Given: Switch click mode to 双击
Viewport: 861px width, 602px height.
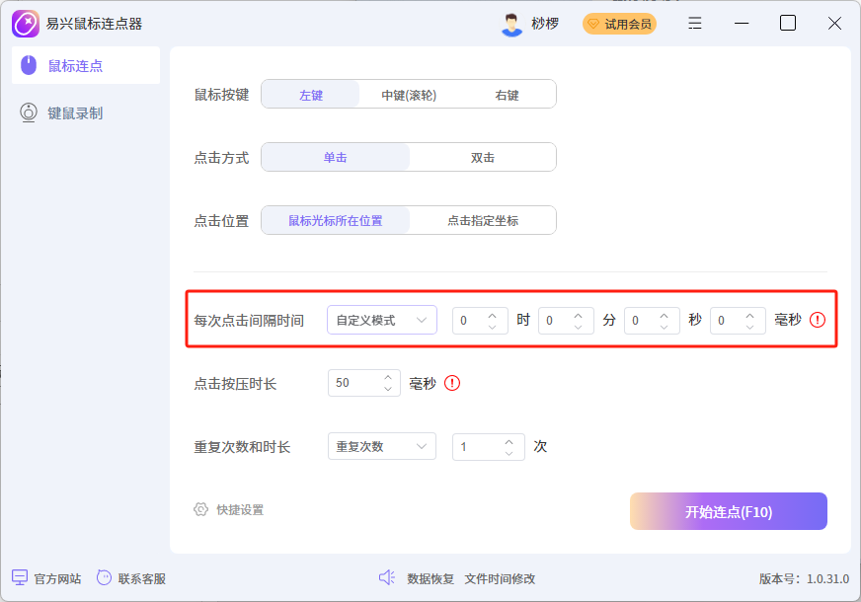Looking at the screenshot, I should pyautogui.click(x=482, y=157).
